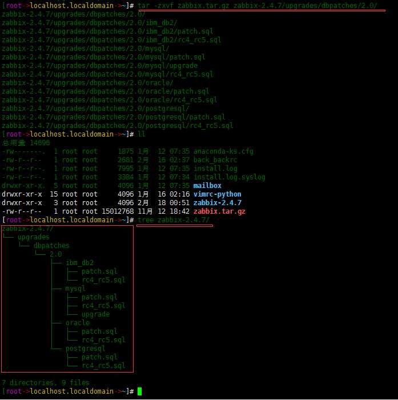Click the output line ending in 2.0/oracle/
Screen dimensions: 398x400
pyautogui.click(x=87, y=83)
